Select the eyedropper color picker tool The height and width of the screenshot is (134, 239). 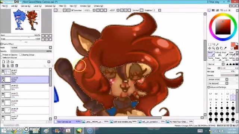[225, 48]
